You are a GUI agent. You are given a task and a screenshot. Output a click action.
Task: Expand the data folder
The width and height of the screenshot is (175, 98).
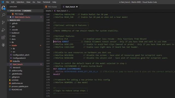click(10, 36)
